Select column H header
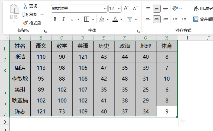The image size is (213, 131). 167,38
